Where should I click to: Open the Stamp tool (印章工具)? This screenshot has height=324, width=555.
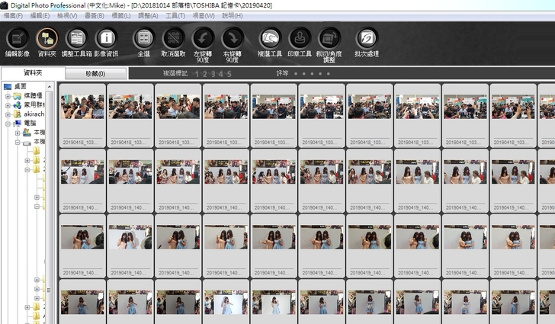[300, 42]
